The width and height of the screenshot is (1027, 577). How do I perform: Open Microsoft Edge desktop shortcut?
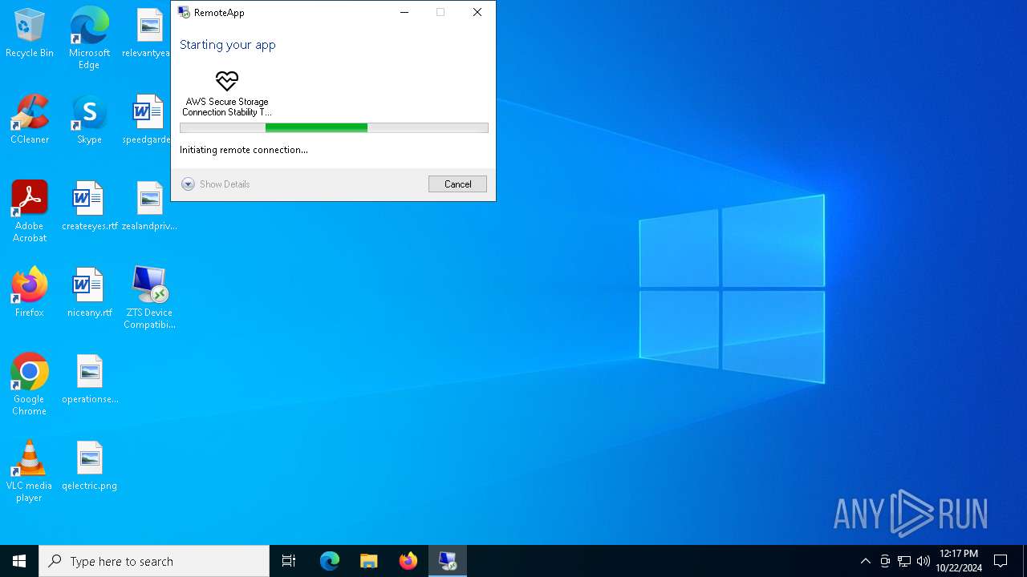click(x=89, y=38)
